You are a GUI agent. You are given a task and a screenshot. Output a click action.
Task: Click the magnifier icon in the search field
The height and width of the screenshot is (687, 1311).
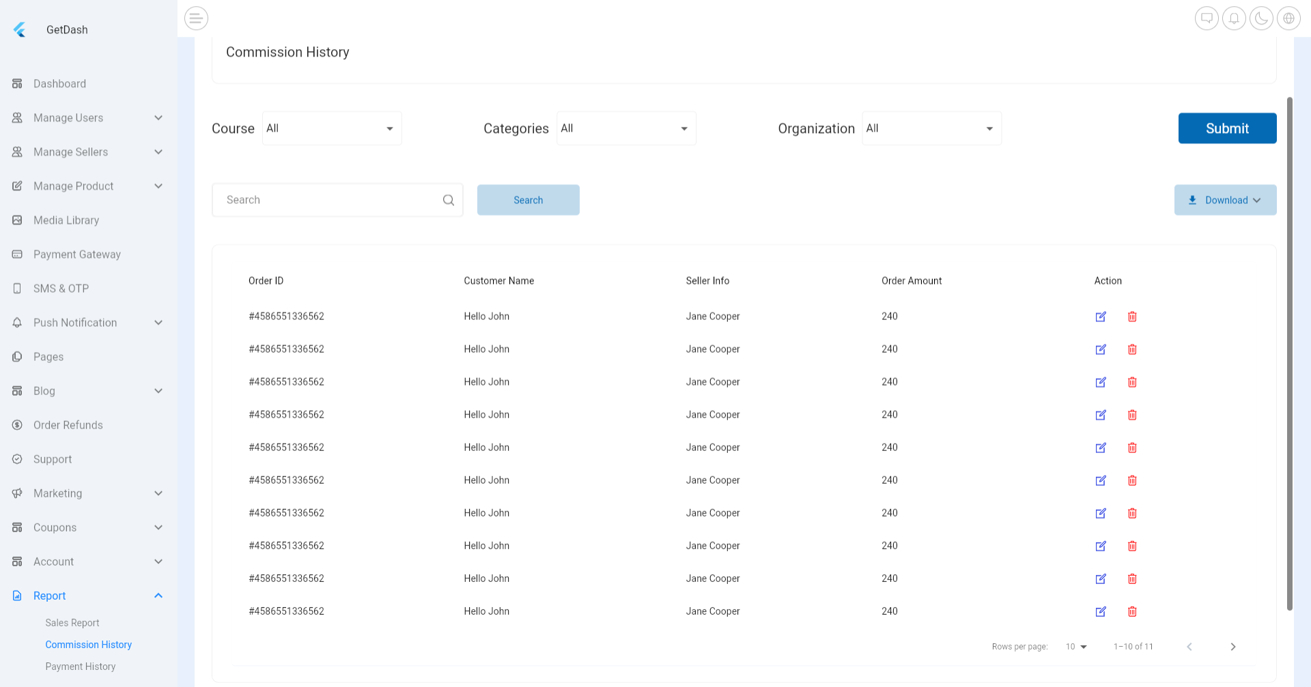tap(449, 200)
